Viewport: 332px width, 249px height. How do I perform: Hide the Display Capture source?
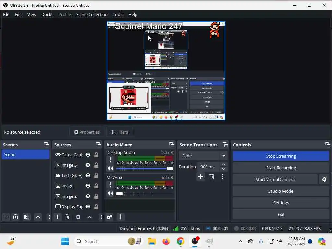(x=88, y=207)
